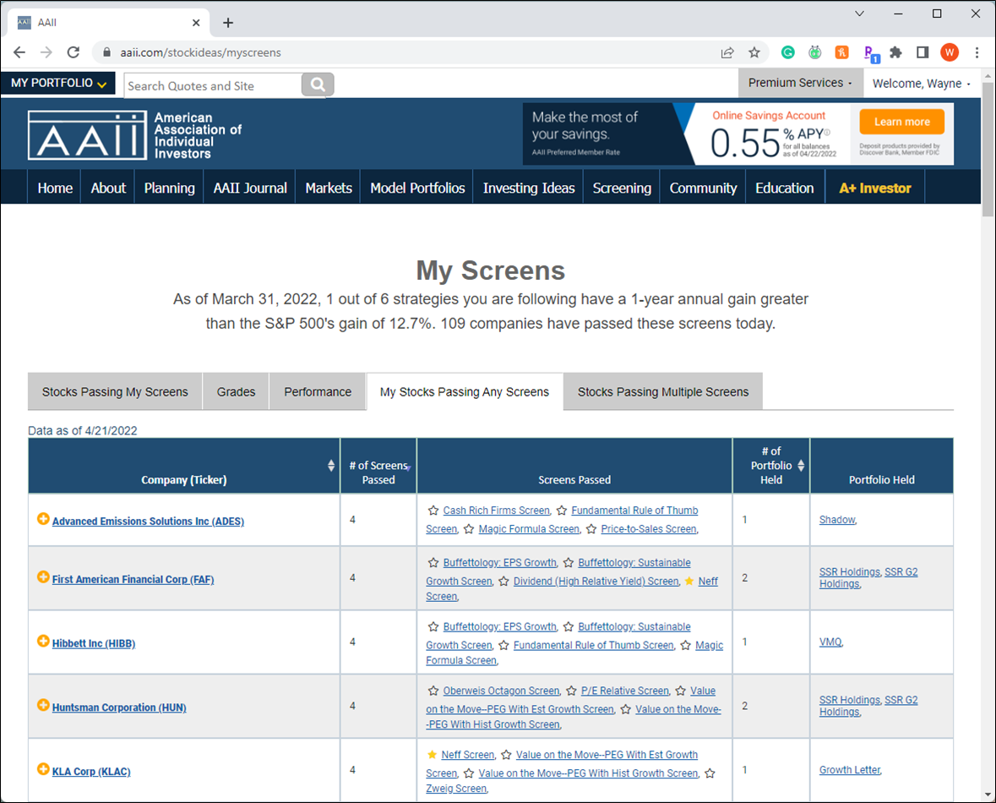Viewport: 996px width, 803px height.
Task: Go back to previous page
Action: (19, 52)
